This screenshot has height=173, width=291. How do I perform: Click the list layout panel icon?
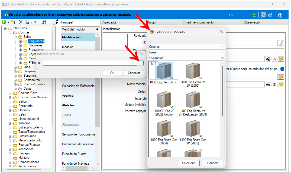263,15
